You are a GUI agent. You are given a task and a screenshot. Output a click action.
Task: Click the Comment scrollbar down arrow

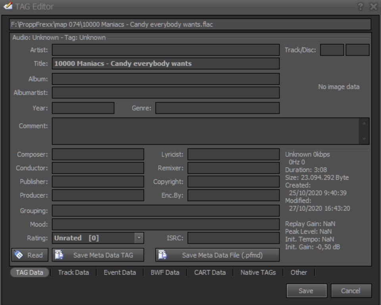364,139
